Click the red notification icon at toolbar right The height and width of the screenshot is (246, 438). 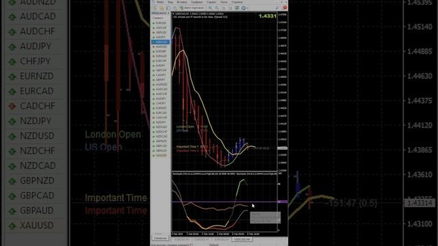(285, 8)
